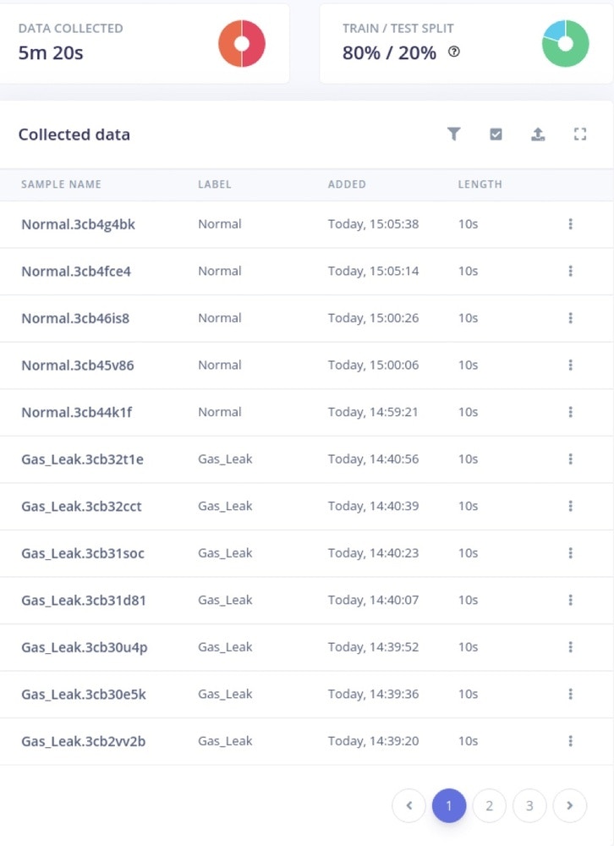Open the three-dot menu for Gas_Leak.3cb2vv2b
Image resolution: width=614 pixels, height=846 pixels.
(x=570, y=741)
